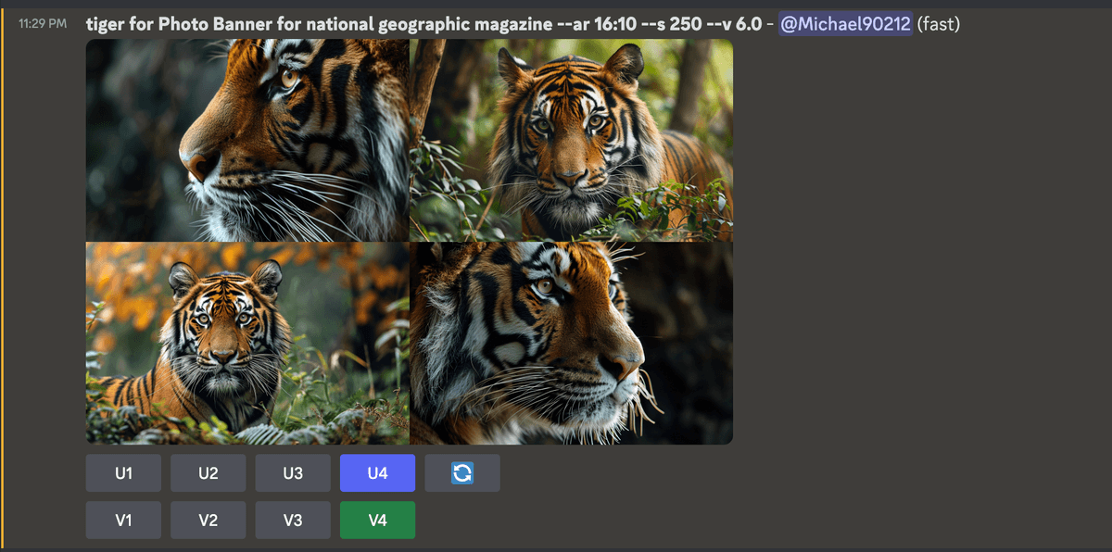Select U3 to upscale third image
The width and height of the screenshot is (1112, 552).
click(293, 473)
